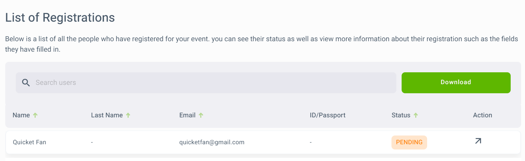Click the dash in ID/Passport cell

coord(311,142)
